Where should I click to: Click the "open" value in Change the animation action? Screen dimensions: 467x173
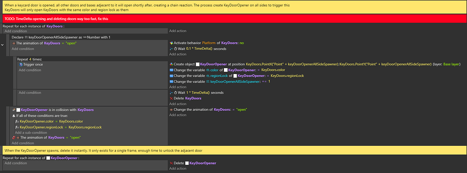click(x=242, y=110)
